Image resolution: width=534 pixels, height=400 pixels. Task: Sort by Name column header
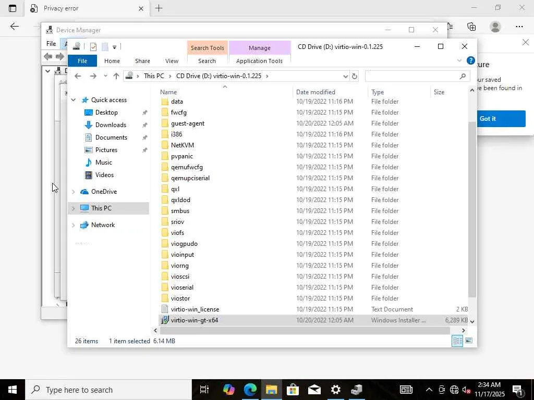click(168, 92)
